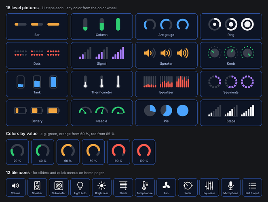Pick the Subwoofer tile icon
Image resolution: width=268 pixels, height=202 pixels.
[x=59, y=187]
